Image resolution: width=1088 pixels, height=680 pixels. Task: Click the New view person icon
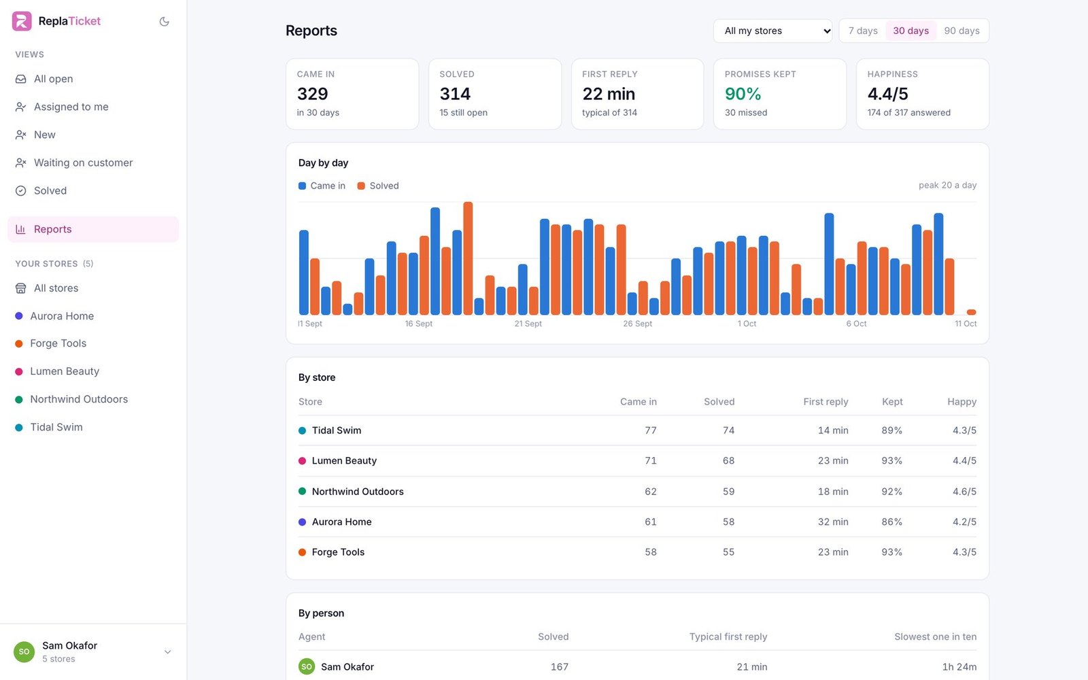21,135
